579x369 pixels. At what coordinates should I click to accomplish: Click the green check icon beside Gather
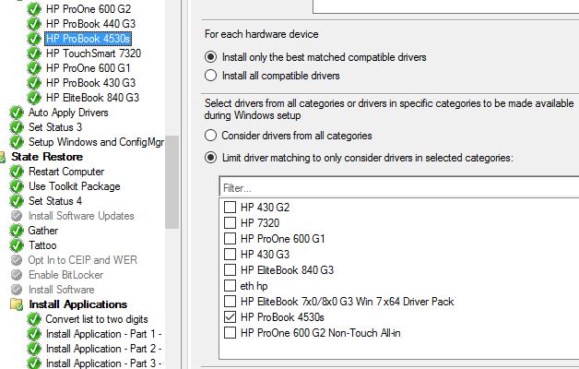[16, 231]
